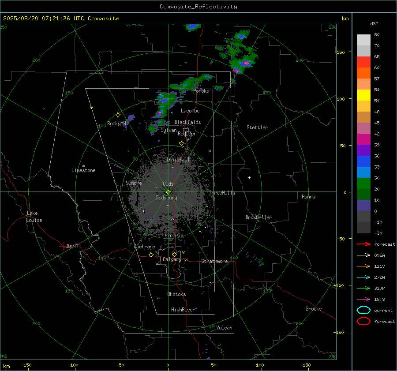397x371 pixels.
Task: Select the orange 111V arrow legend icon
Action: [363, 266]
